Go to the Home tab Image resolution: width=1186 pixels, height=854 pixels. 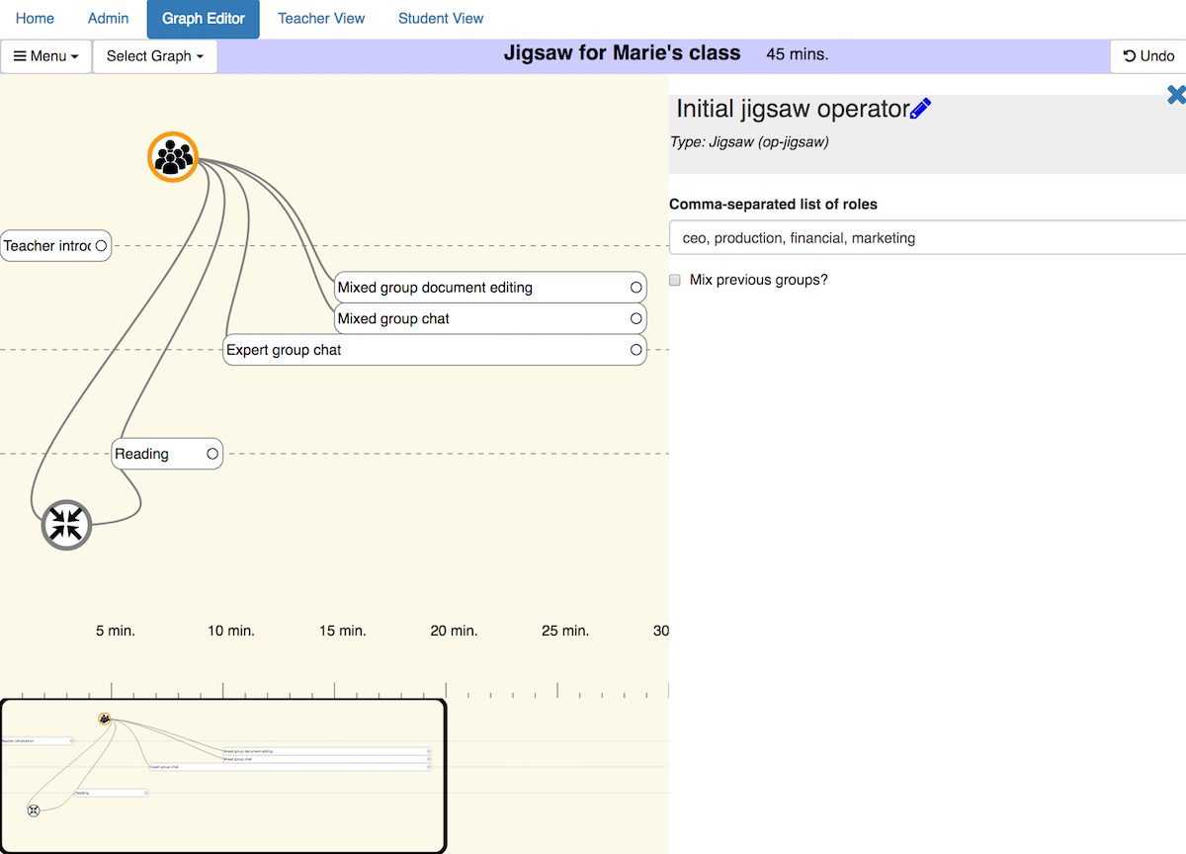36,19
